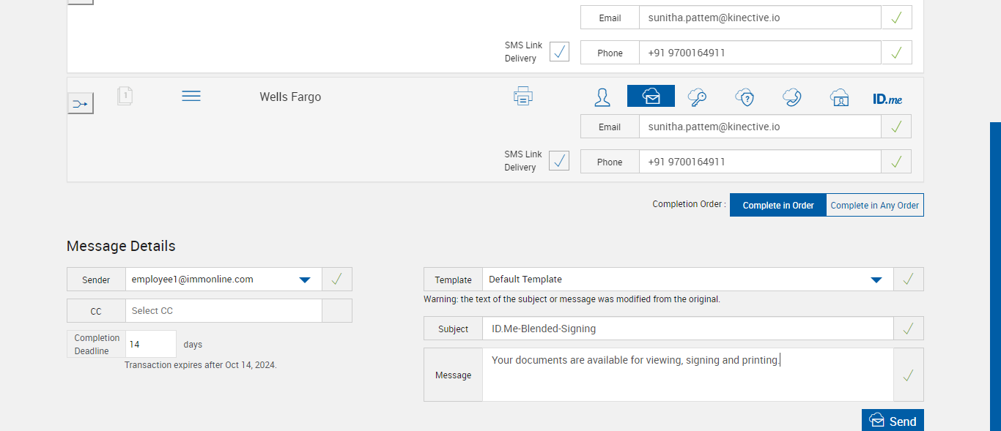The width and height of the screenshot is (1001, 431).
Task: Open the Sender email dropdown
Action: [305, 280]
